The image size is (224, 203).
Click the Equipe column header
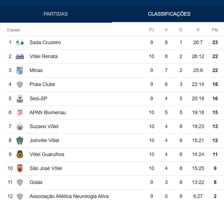click(x=14, y=30)
